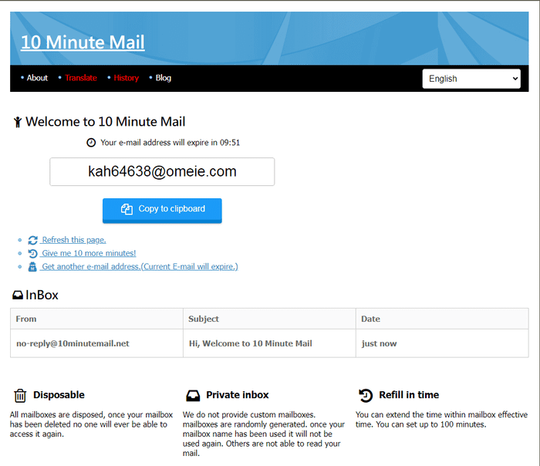
Task: Click the clipboard icon in copy button
Action: (127, 209)
